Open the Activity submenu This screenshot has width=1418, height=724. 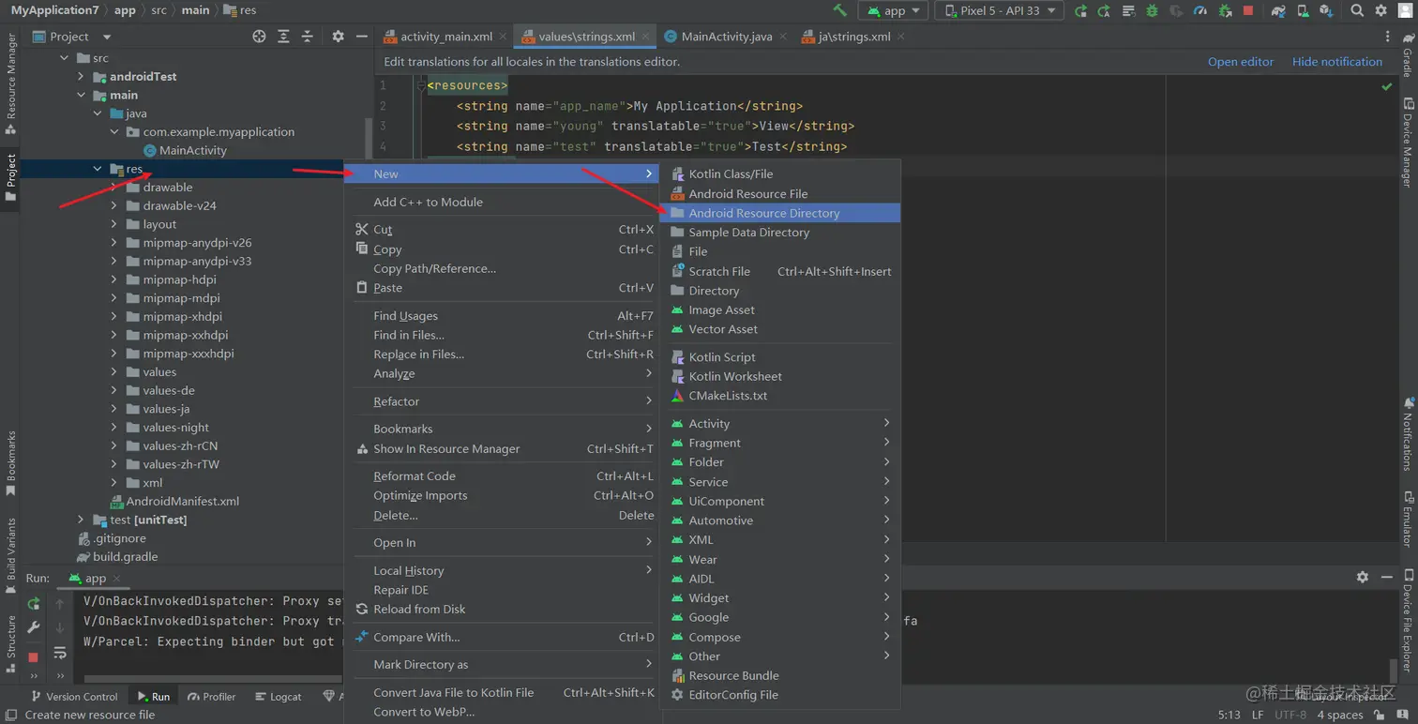780,423
